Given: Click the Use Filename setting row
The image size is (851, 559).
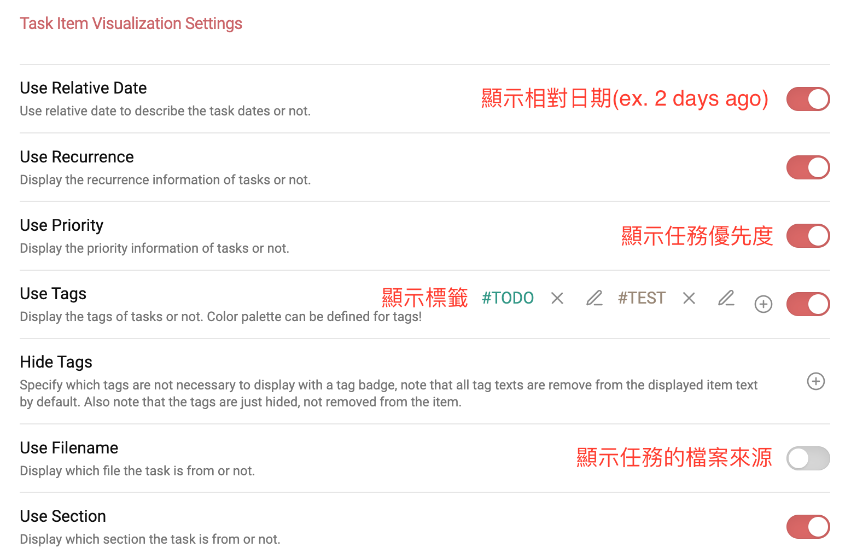Looking at the screenshot, I should 69,447.
